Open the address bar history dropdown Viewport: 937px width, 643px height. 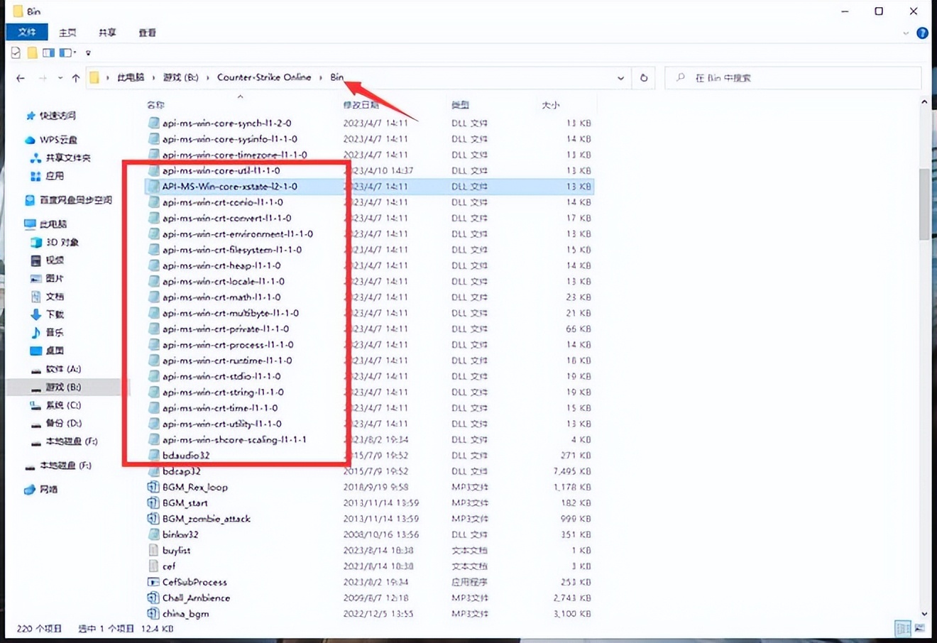(621, 78)
